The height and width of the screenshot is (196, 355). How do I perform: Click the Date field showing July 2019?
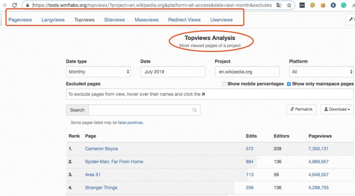click(172, 72)
